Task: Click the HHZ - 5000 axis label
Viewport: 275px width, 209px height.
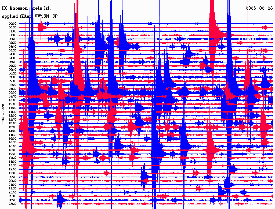Action: pos(3,114)
